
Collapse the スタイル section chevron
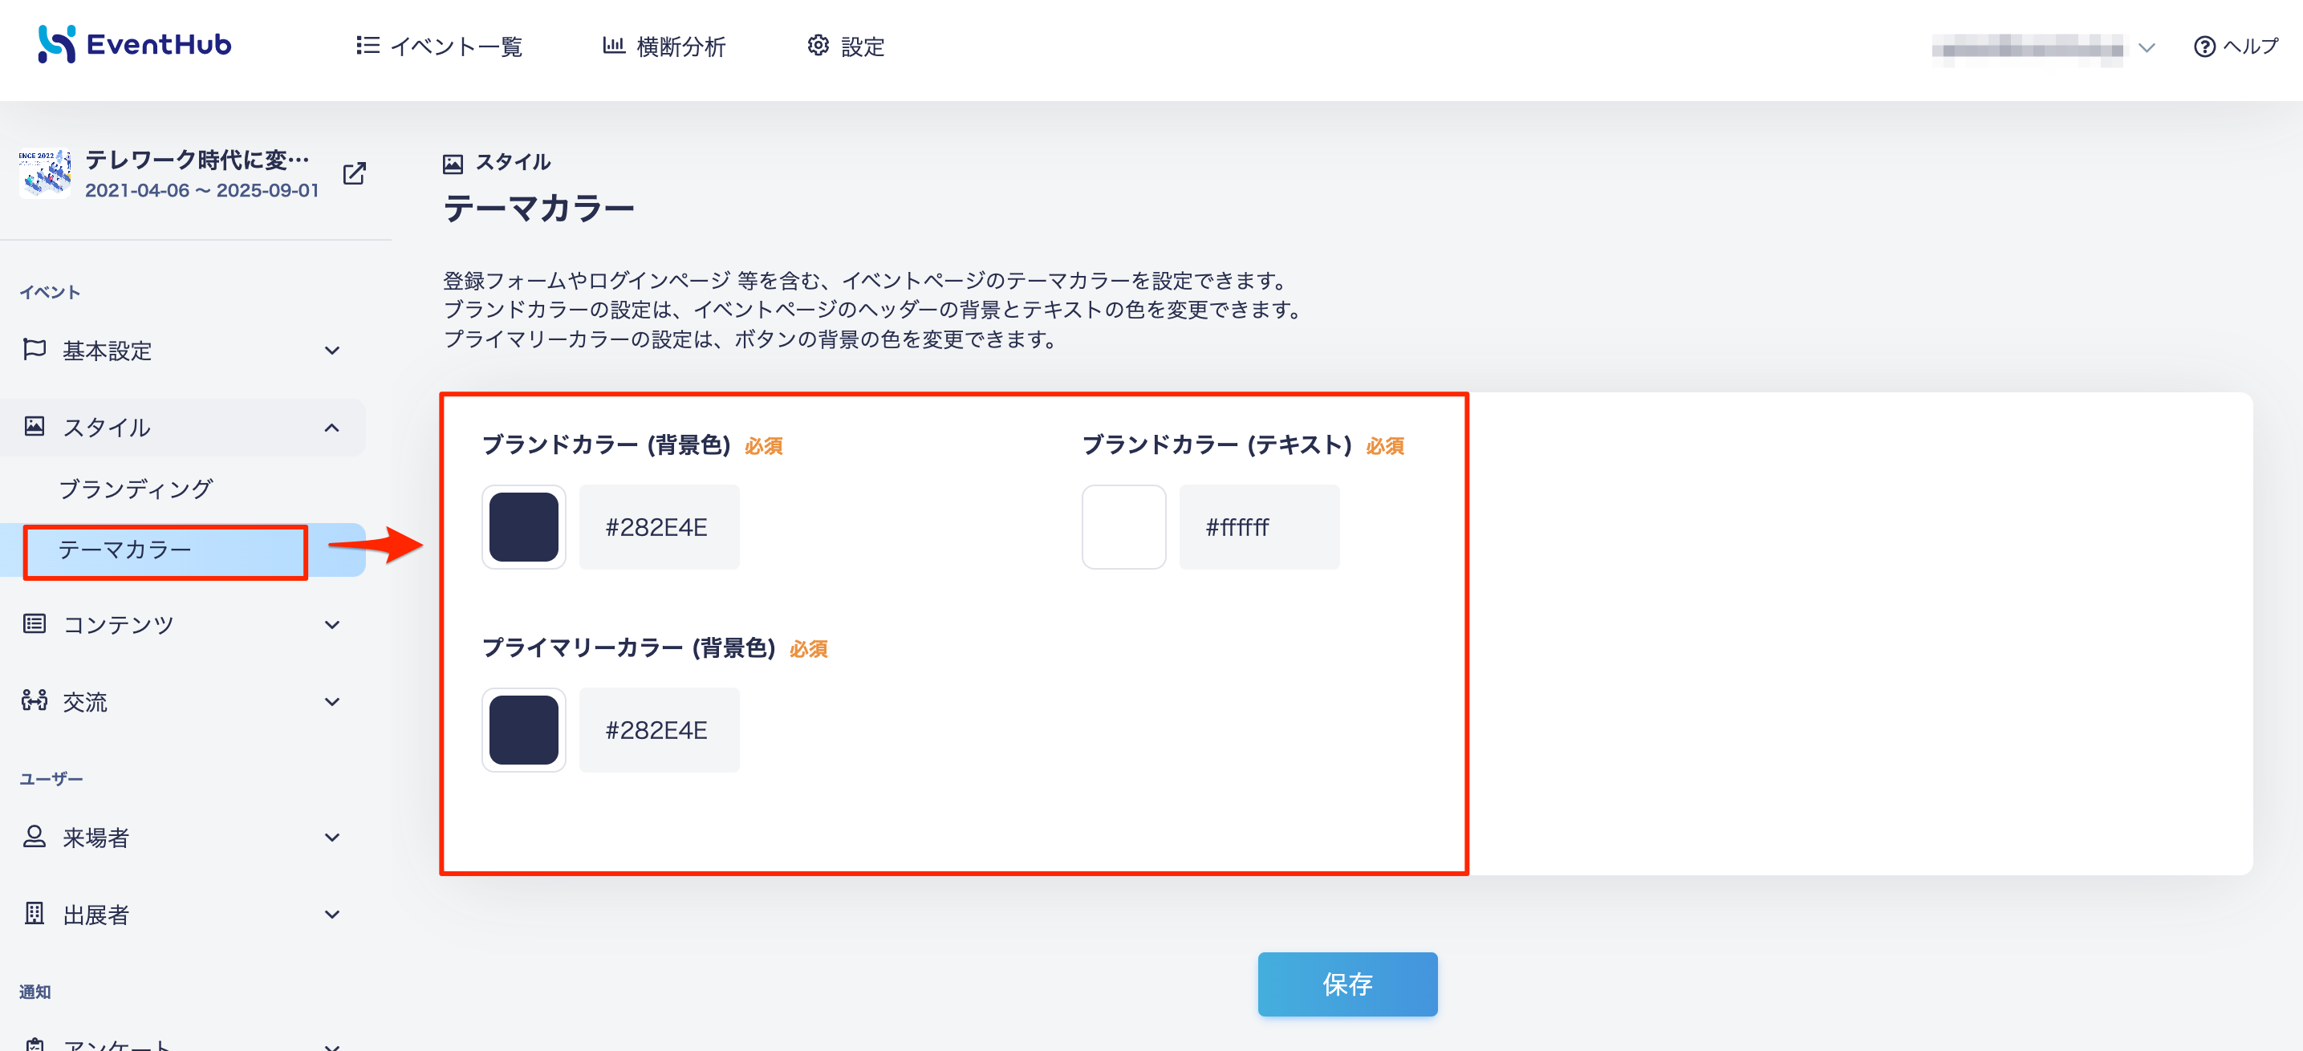point(331,427)
